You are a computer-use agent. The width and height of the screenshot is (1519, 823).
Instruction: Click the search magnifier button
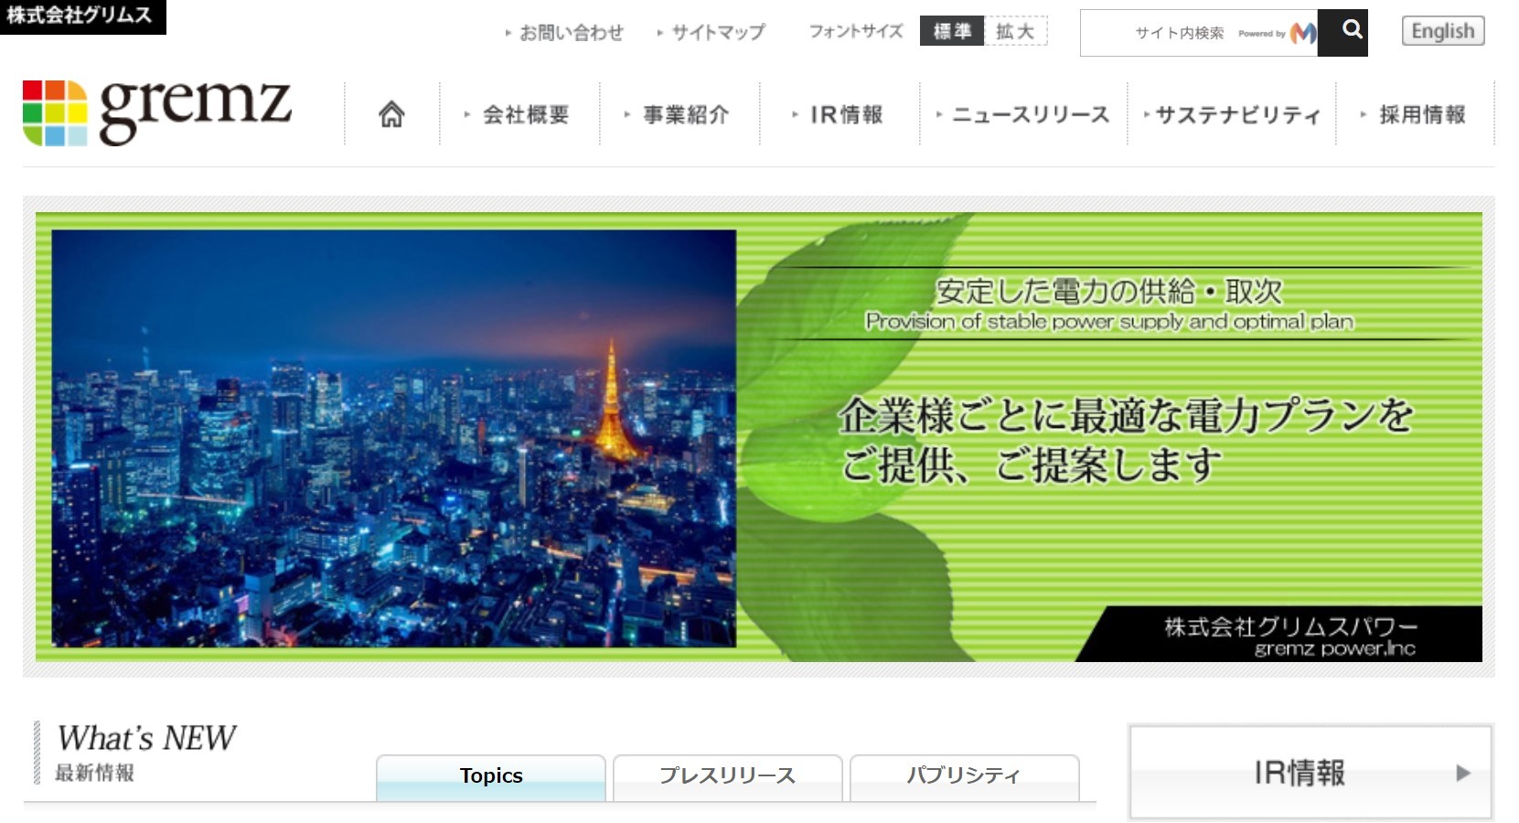(x=1342, y=33)
